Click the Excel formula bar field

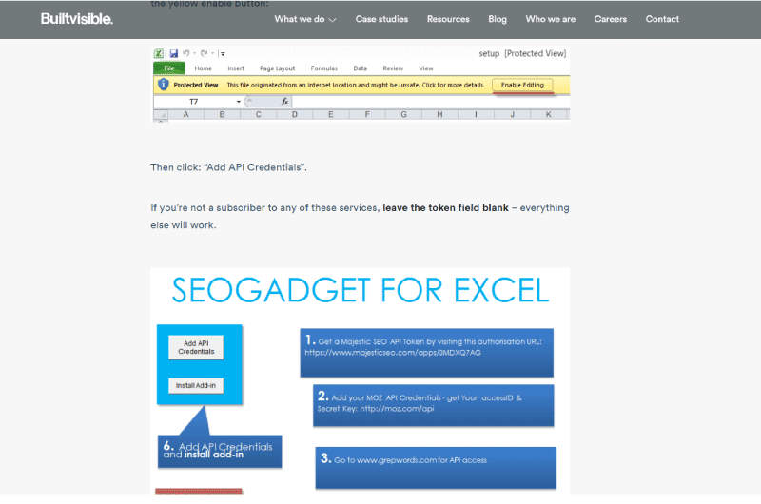[x=431, y=102]
